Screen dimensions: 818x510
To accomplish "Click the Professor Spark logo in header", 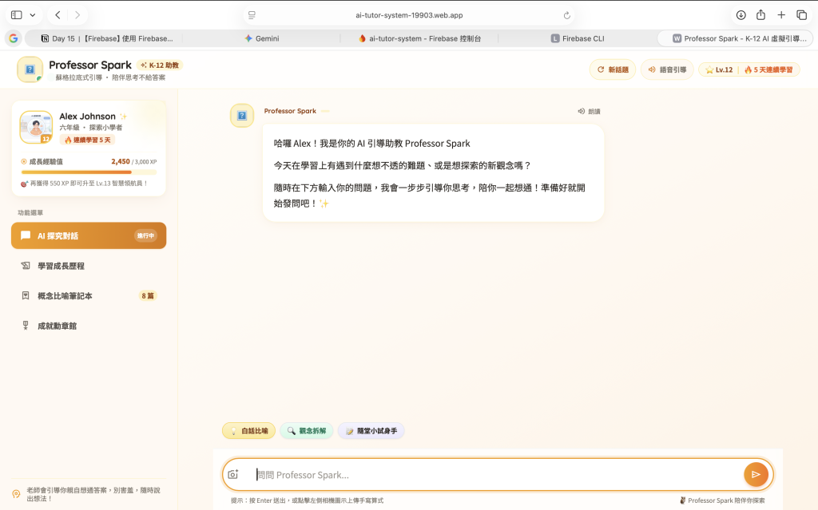I will [30, 69].
